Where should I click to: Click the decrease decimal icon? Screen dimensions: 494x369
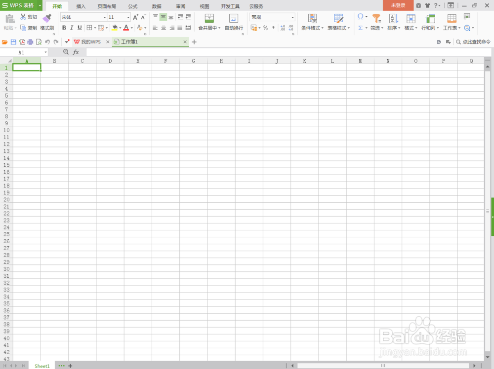(x=291, y=28)
